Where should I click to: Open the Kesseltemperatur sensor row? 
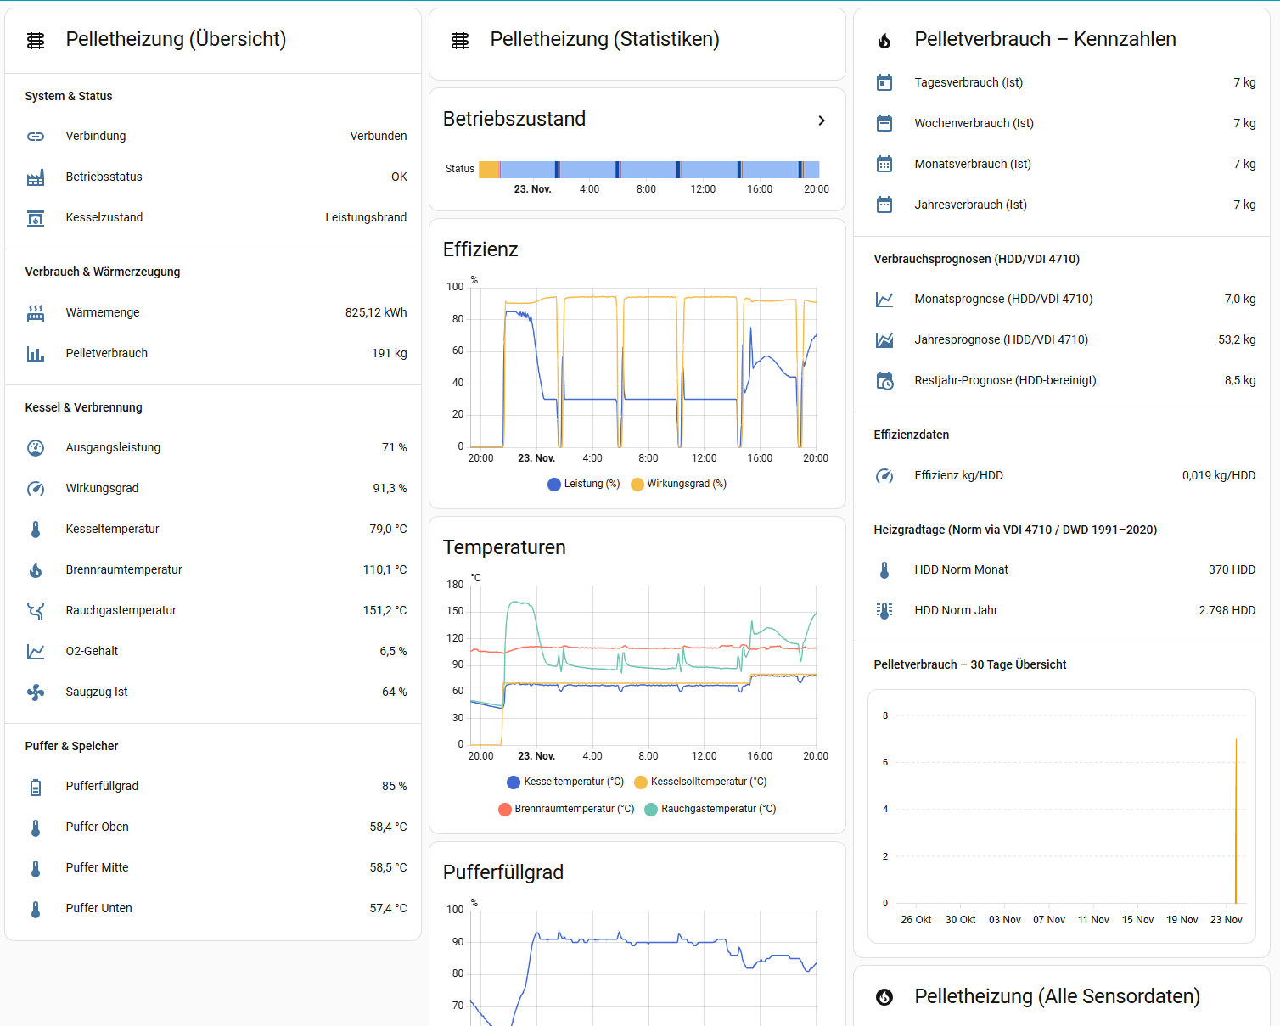[x=216, y=530]
